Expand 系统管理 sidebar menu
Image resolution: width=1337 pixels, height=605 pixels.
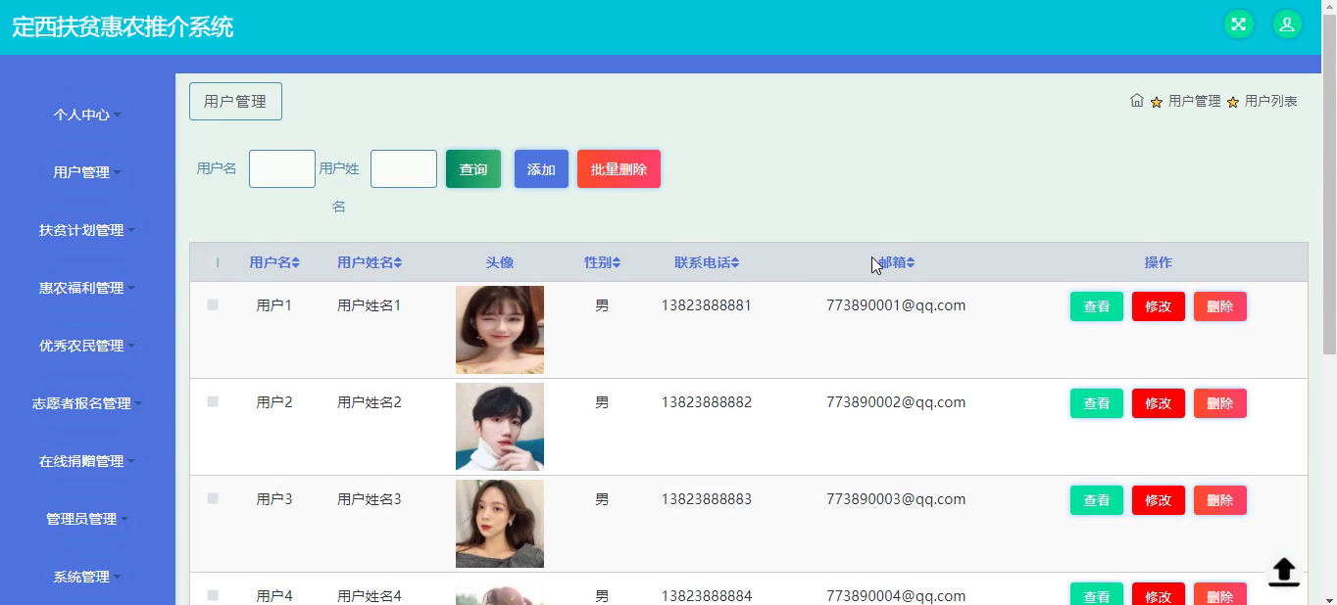[87, 577]
